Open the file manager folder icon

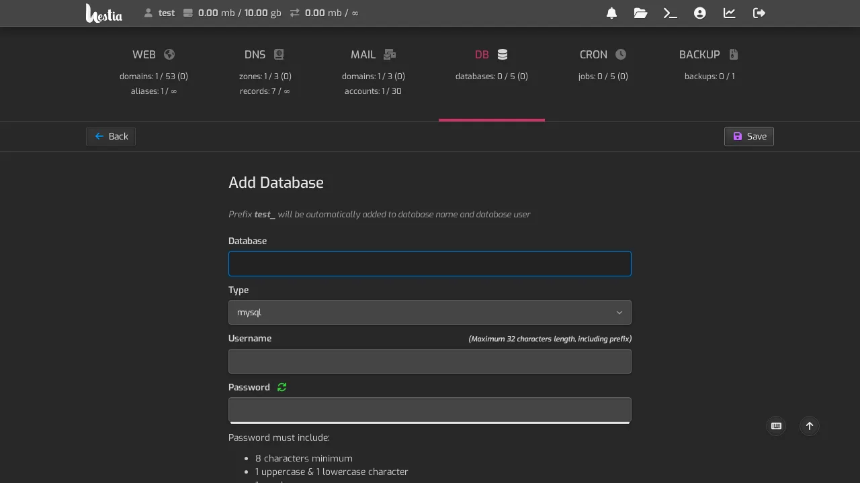[640, 13]
